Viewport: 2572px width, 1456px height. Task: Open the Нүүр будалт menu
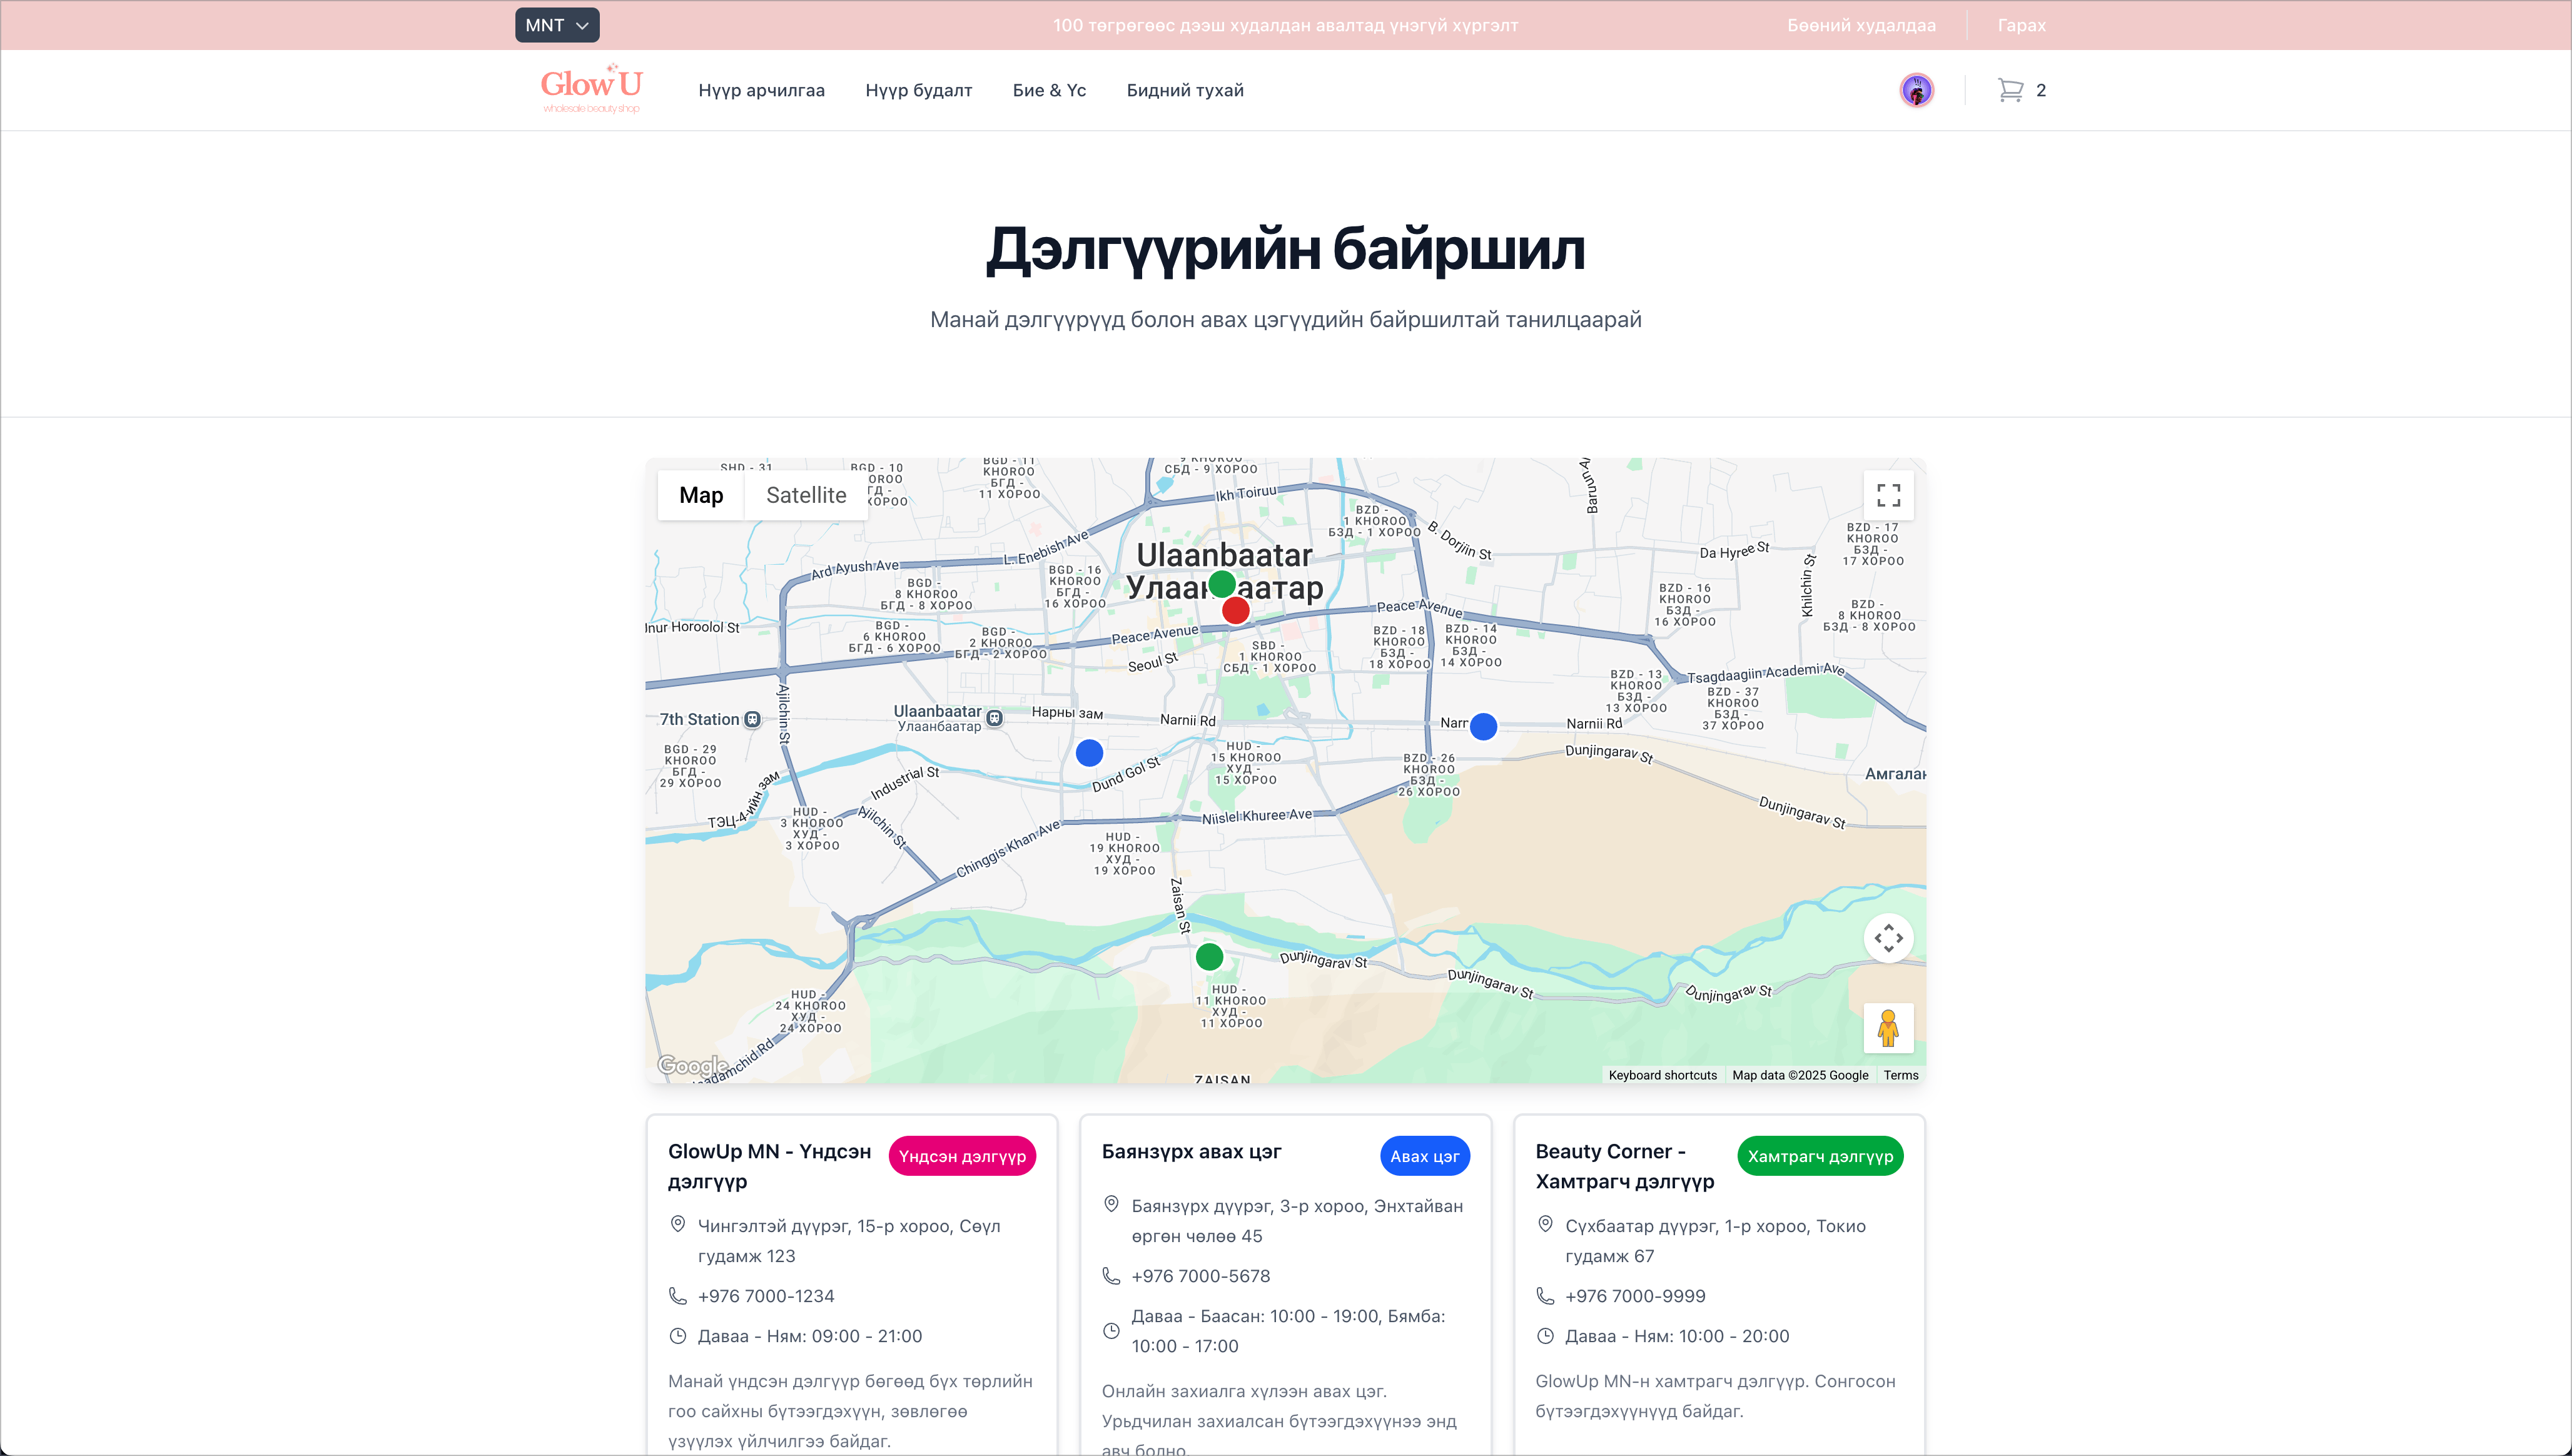pyautogui.click(x=918, y=90)
